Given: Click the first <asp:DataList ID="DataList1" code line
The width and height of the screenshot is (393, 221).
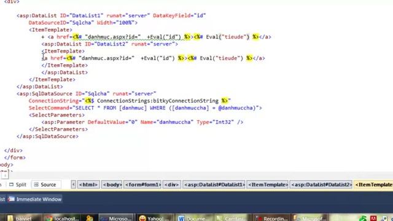Looking at the screenshot, I should [x=111, y=15].
